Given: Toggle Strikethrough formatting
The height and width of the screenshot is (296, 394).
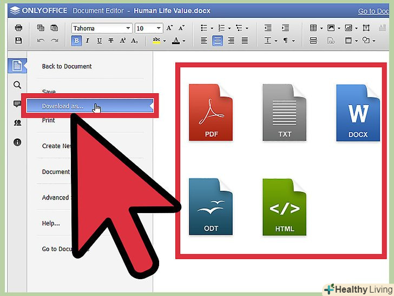Looking at the screenshot, I should click(x=111, y=41).
